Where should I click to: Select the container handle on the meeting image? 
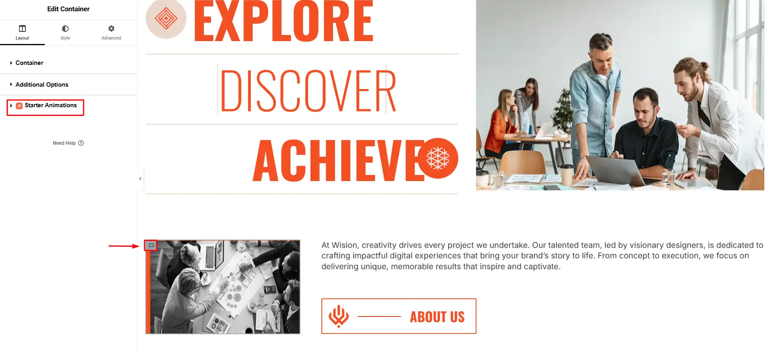pyautogui.click(x=151, y=245)
